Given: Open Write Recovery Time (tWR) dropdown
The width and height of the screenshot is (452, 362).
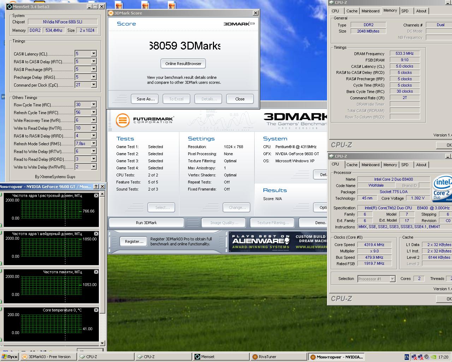Looking at the screenshot, I should (94, 120).
